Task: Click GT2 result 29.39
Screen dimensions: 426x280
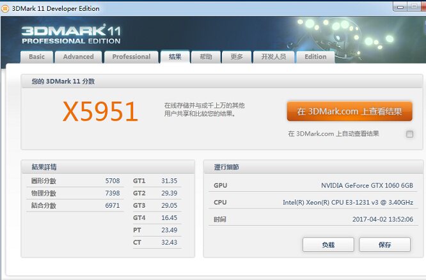Action: click(170, 193)
